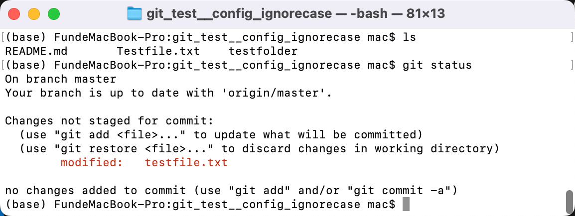Screen dimensions: 575x216
Task: Click the window title git_test__config_ignorecase
Action: 239,14
